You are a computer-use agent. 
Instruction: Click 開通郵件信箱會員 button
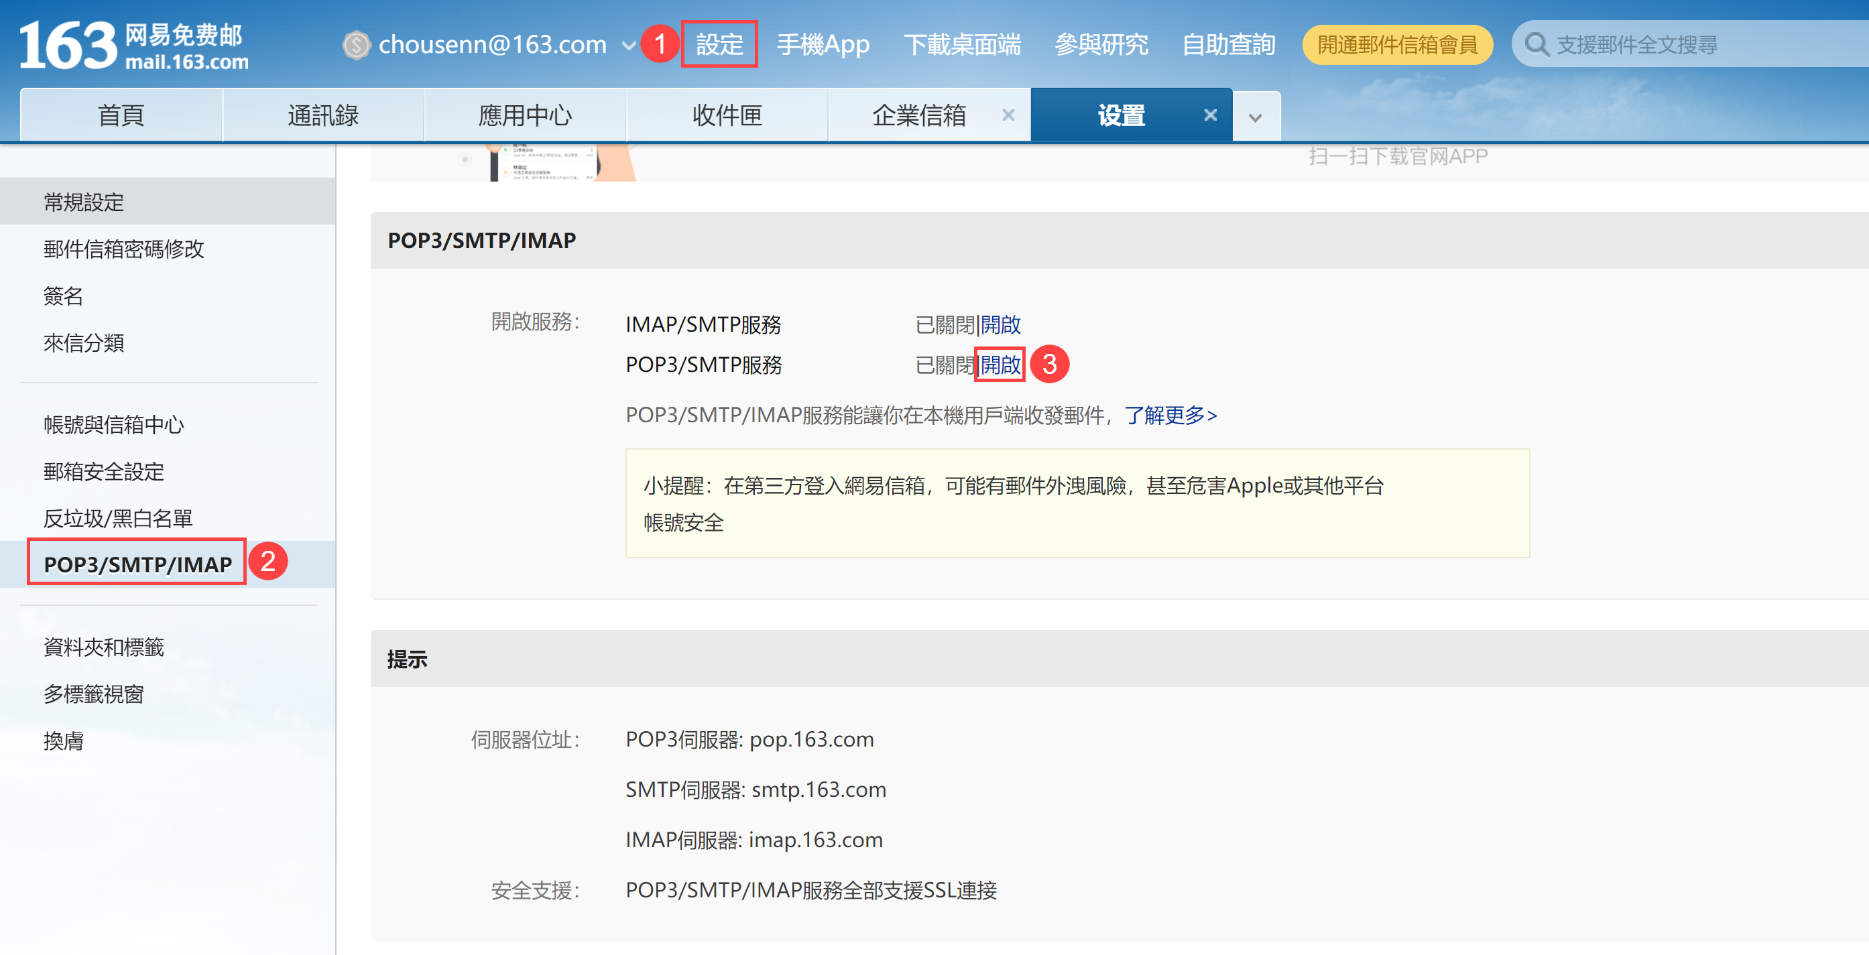[1396, 45]
